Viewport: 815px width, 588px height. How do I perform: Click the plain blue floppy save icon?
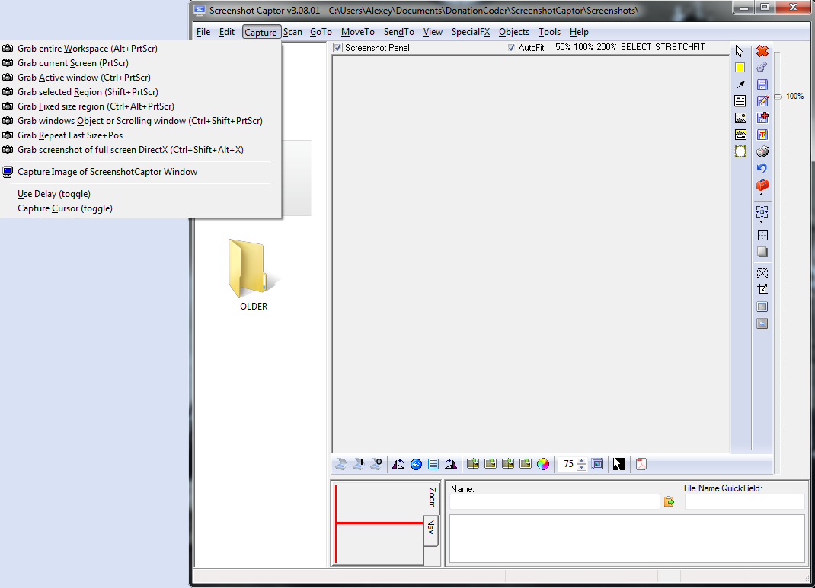[x=762, y=84]
